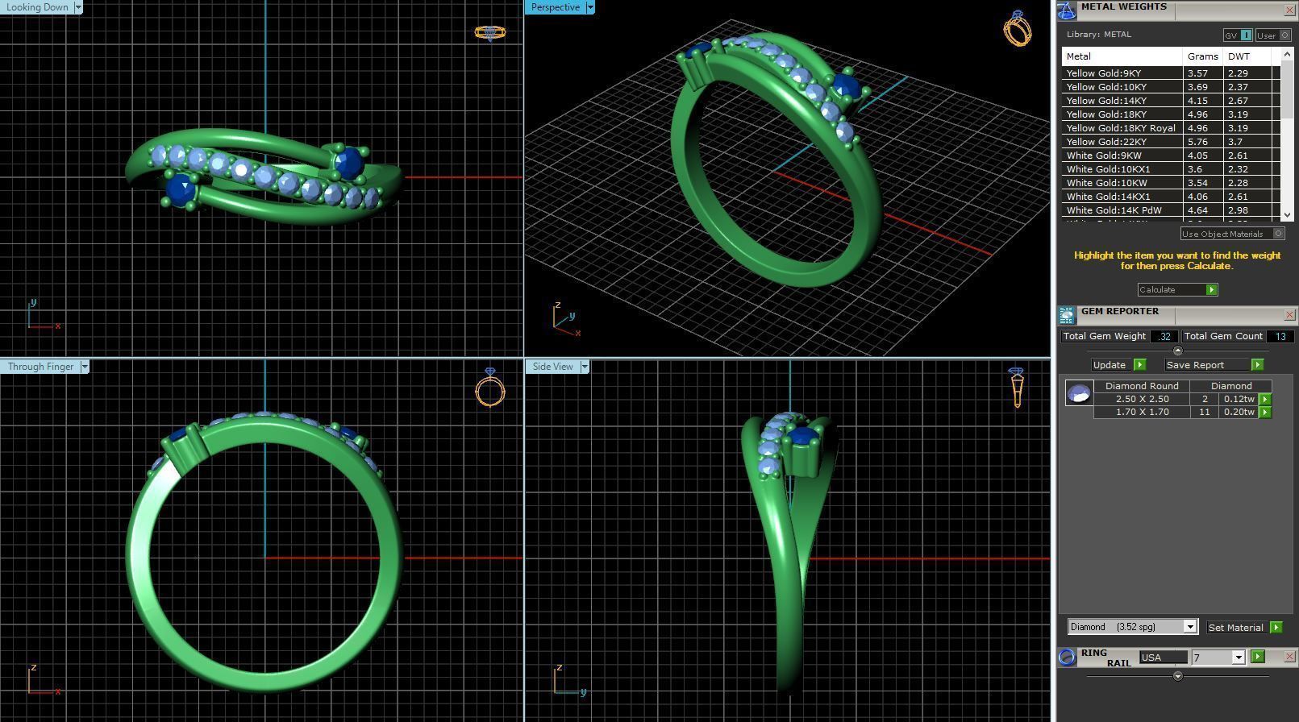Click the Side View orientation ring icon
Screen dimensions: 1299x722
coord(1016,388)
